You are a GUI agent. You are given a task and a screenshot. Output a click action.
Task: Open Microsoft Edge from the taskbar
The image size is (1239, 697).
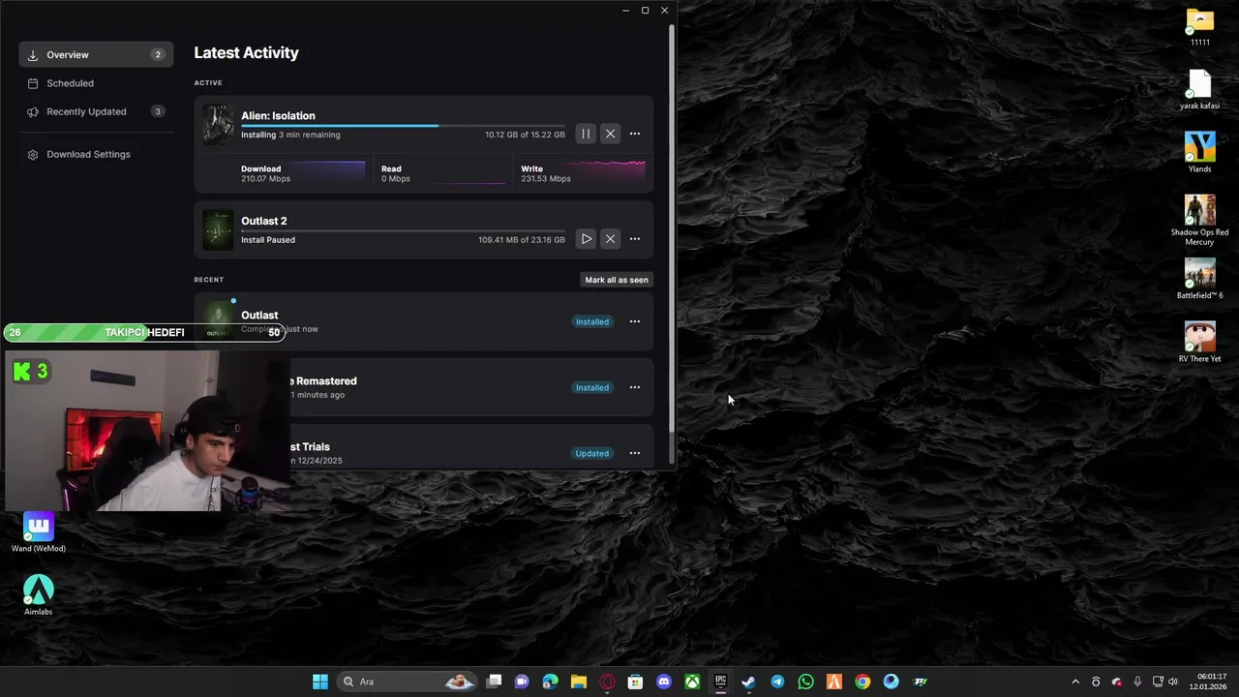point(551,682)
